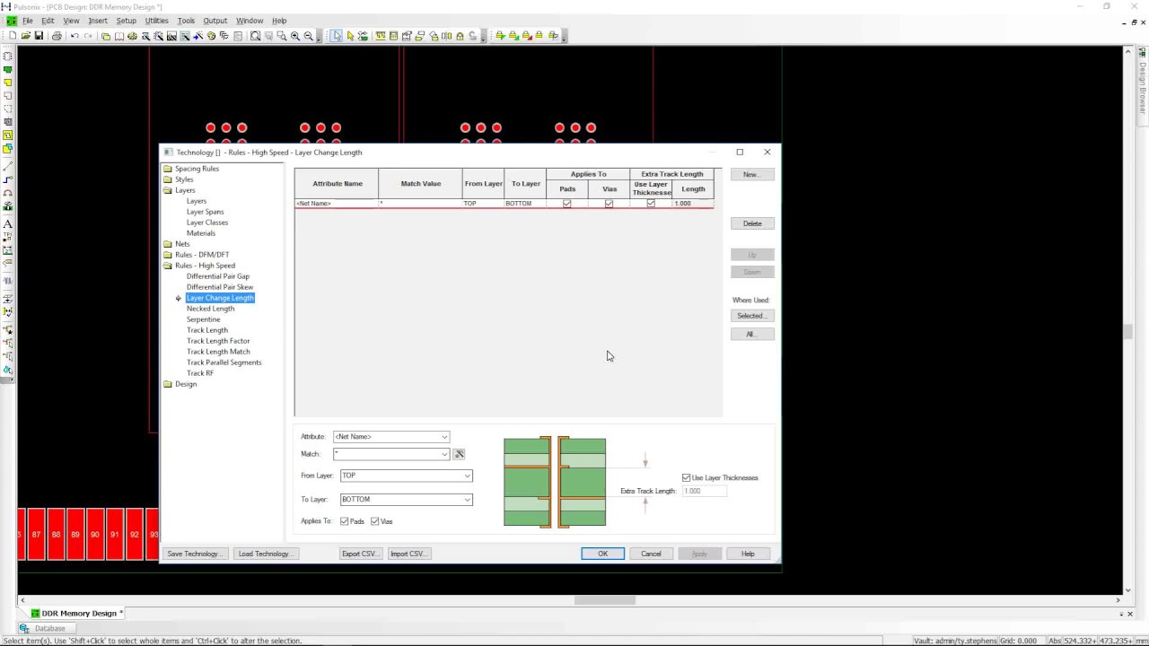This screenshot has height=646, width=1149.
Task: Click OK to confirm Technology dialog
Action: point(603,554)
